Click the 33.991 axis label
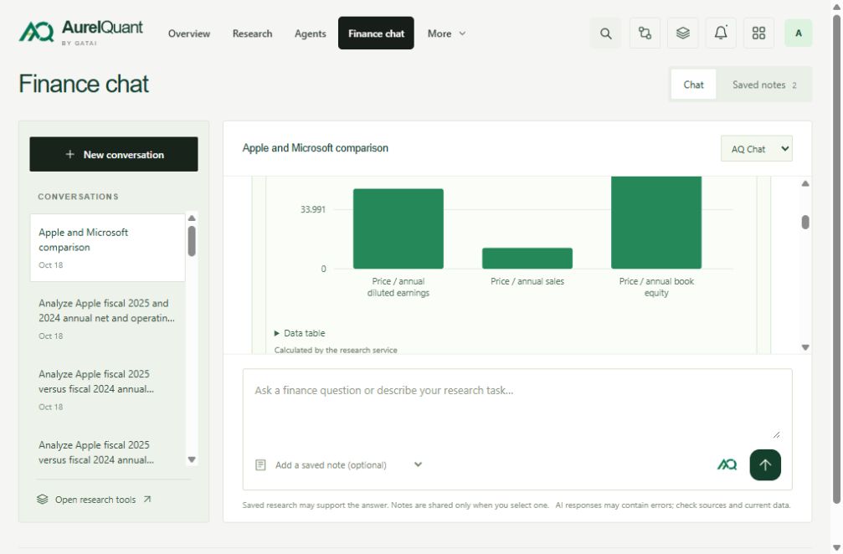This screenshot has width=843, height=554. tap(313, 209)
